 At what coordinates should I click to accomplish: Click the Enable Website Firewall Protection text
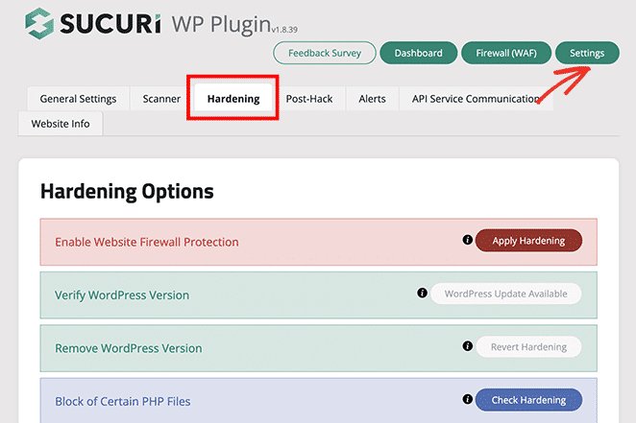147,242
